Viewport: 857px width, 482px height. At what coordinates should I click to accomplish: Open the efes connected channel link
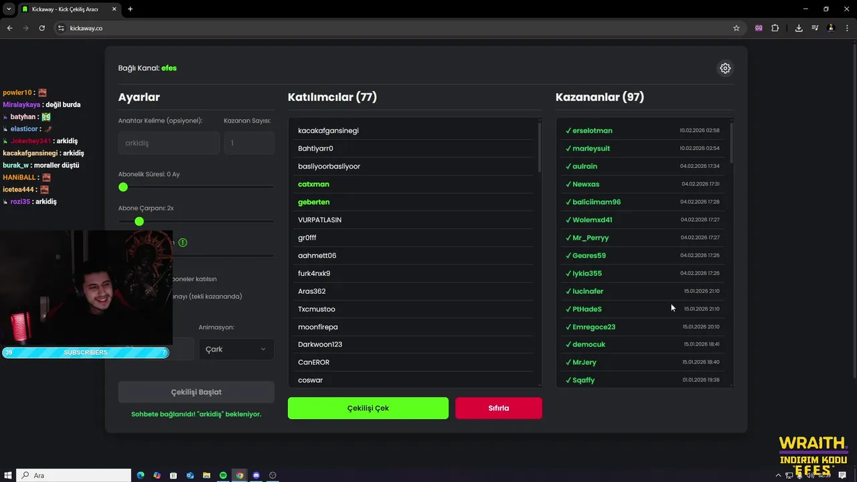[169, 68]
